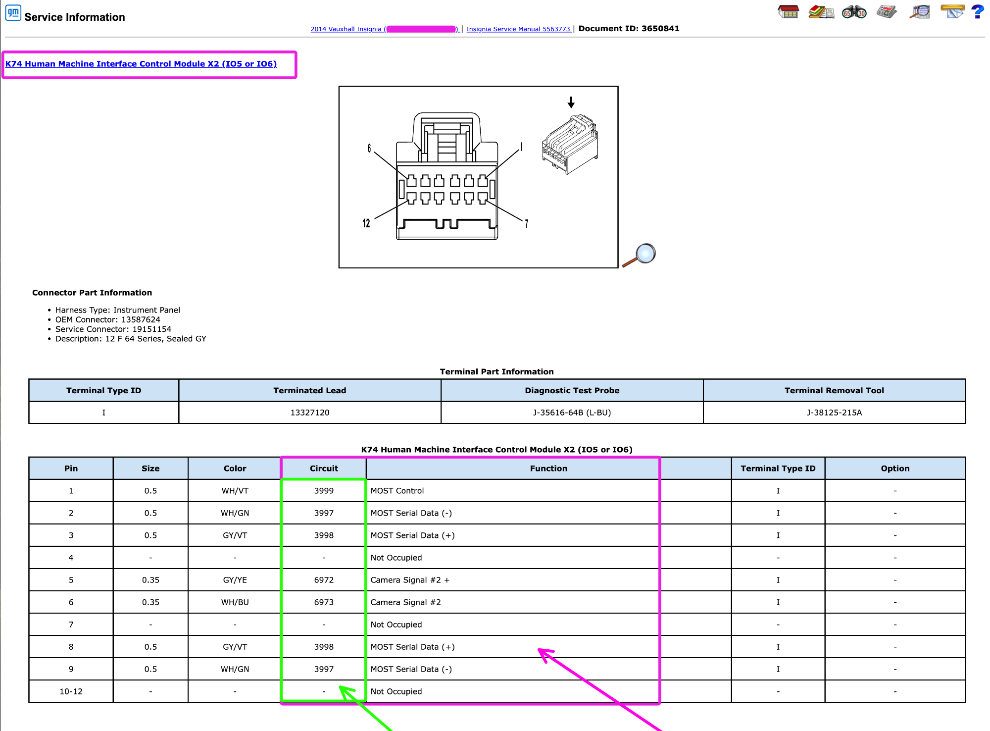Screen dimensions: 990x731
Task: Click the garage home icon in the toolbar
Action: coord(789,11)
